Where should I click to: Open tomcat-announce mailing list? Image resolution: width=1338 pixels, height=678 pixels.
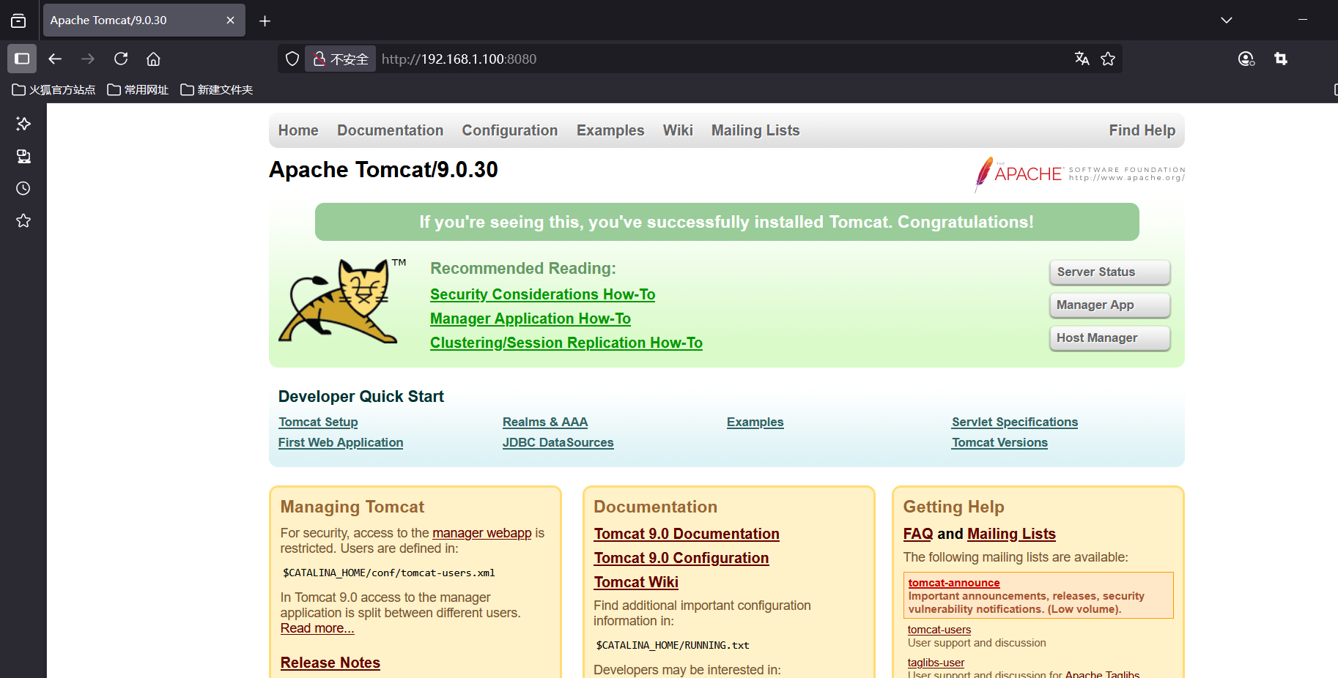[x=954, y=583]
